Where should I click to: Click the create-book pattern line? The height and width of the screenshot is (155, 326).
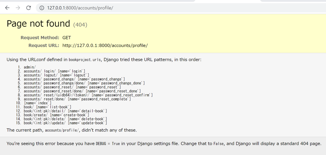(x=57, y=115)
